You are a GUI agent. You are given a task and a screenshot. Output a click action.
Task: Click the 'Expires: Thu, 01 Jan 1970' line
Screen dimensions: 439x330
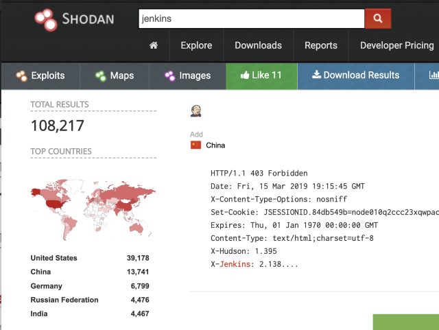click(294, 225)
